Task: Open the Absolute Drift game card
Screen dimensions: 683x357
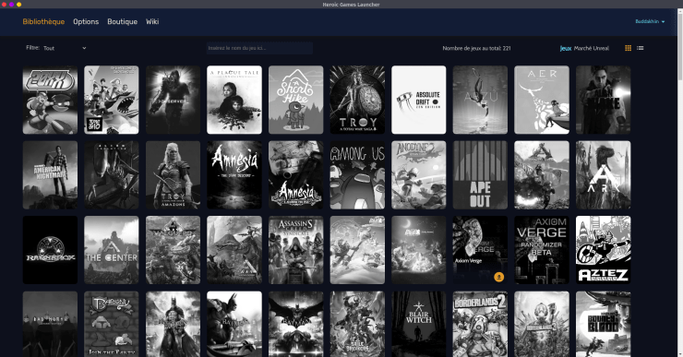Action: pos(419,100)
